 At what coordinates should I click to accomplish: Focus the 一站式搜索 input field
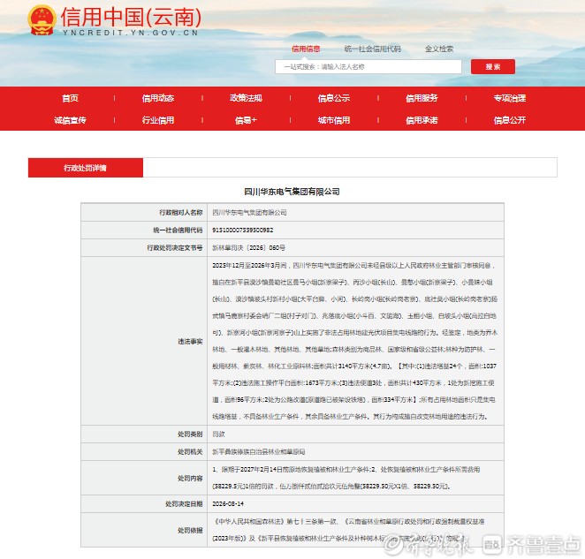coord(368,67)
